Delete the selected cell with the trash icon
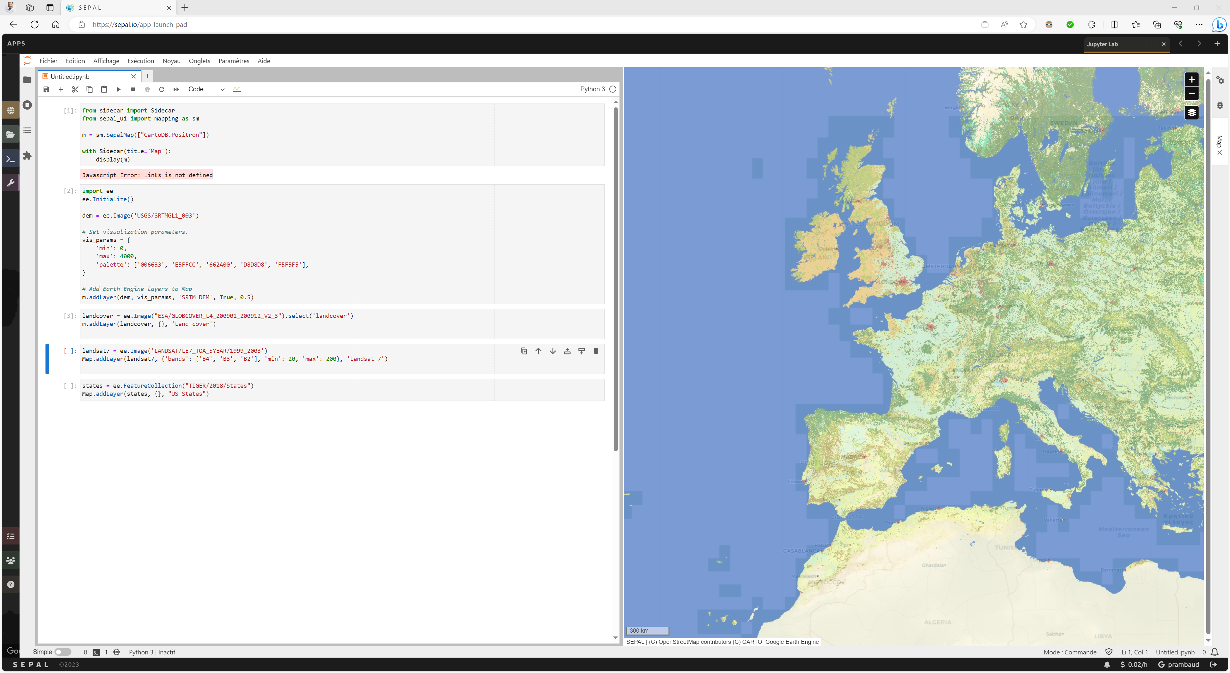1230x673 pixels. pyautogui.click(x=595, y=351)
